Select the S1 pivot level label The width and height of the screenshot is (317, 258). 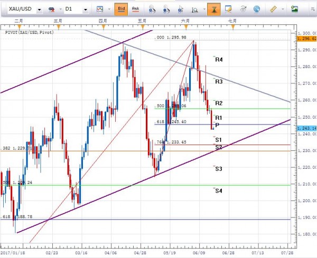pos(219,140)
